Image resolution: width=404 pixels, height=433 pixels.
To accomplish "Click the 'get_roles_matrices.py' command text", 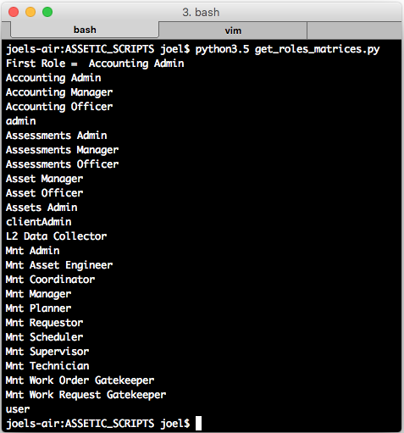I will point(317,49).
